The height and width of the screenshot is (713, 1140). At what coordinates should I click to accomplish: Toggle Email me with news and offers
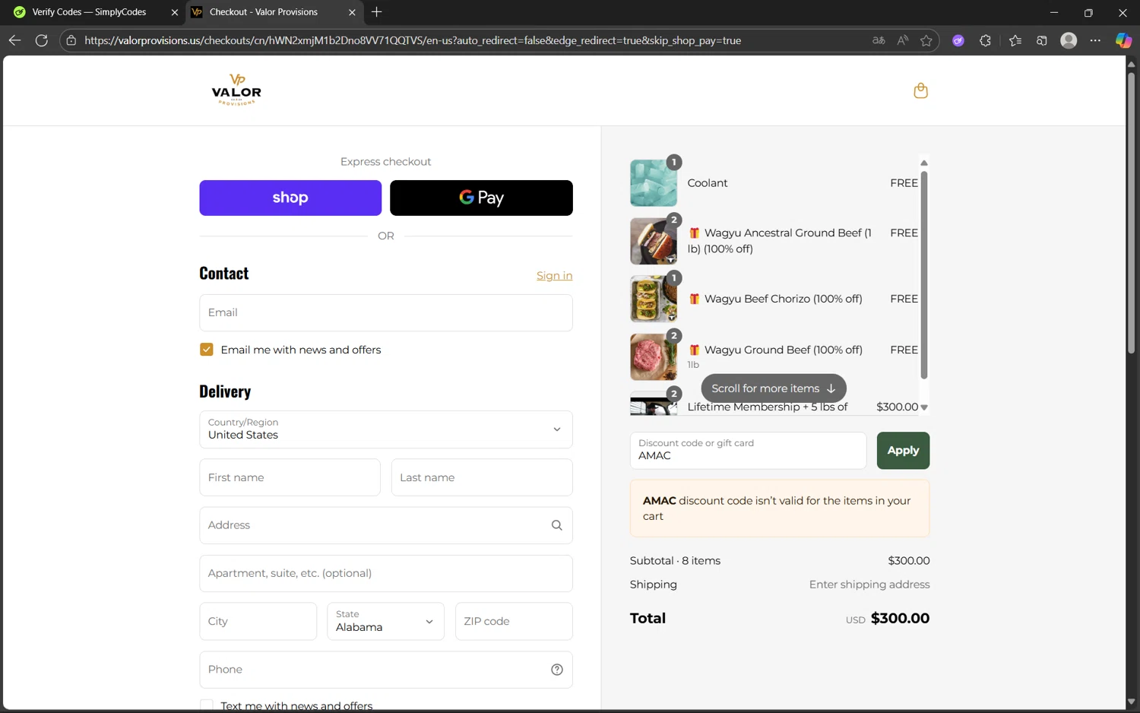pos(206,350)
